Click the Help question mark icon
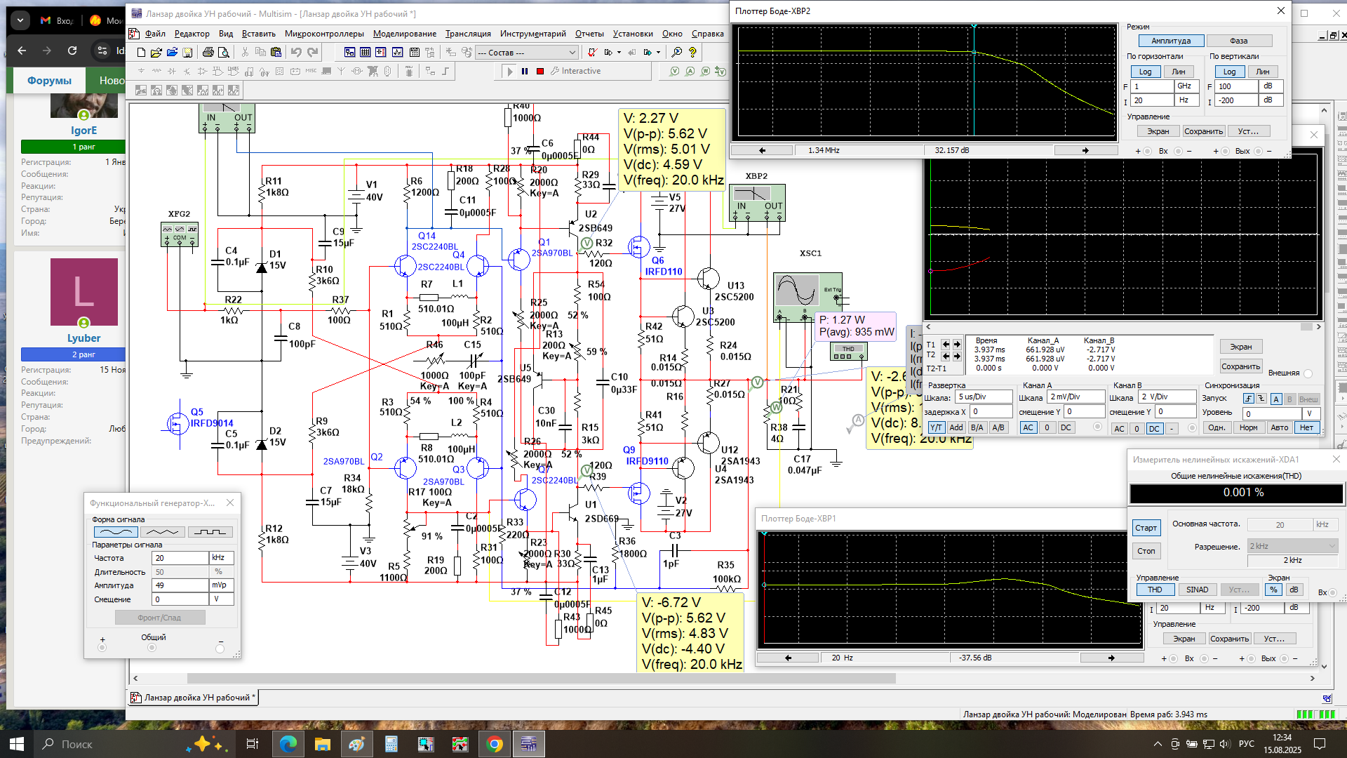 click(x=692, y=53)
